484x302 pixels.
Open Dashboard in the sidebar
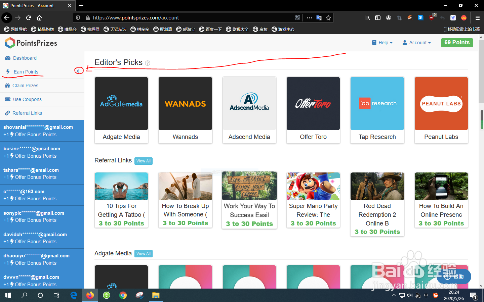coord(42,58)
